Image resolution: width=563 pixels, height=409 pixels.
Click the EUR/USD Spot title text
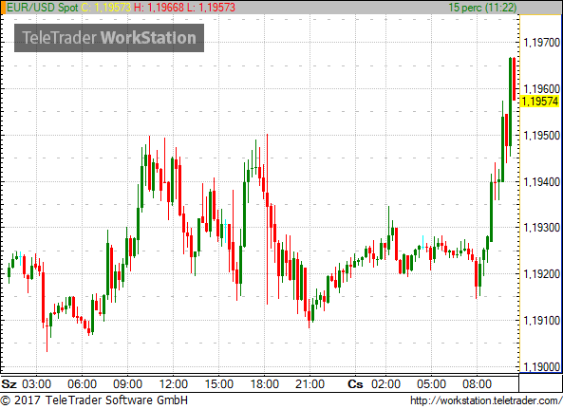(x=43, y=8)
